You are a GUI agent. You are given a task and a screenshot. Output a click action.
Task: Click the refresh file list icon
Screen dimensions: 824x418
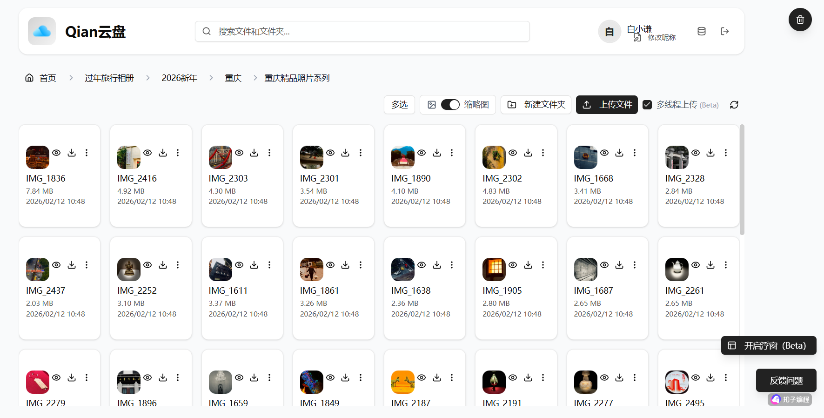pyautogui.click(x=734, y=105)
